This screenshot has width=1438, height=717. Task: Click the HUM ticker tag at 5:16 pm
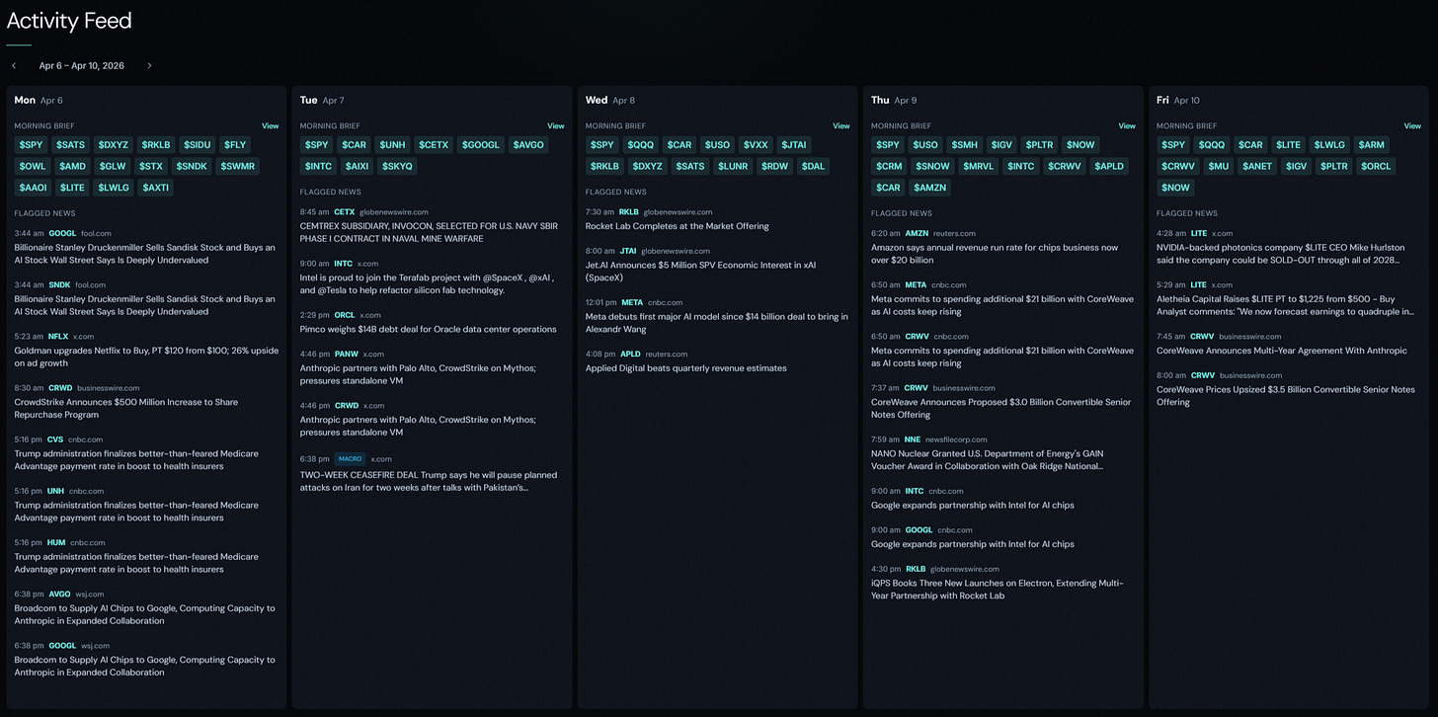pyautogui.click(x=56, y=542)
